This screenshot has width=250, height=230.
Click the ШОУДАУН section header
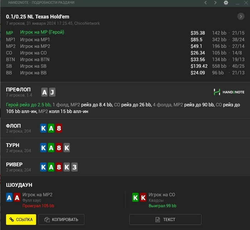(19, 185)
